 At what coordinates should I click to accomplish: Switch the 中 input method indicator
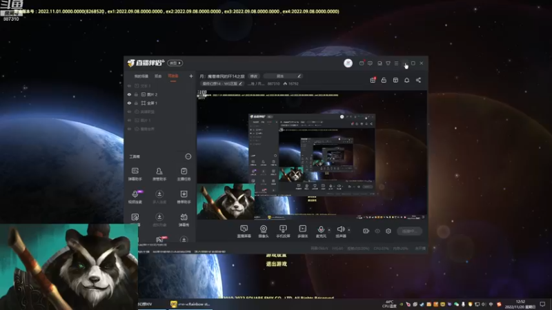(x=491, y=304)
